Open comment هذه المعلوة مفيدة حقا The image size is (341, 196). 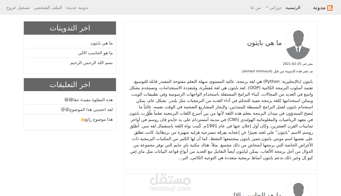(x=89, y=100)
